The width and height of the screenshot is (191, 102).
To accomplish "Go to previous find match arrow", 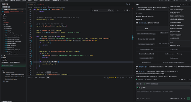I will (122, 10).
